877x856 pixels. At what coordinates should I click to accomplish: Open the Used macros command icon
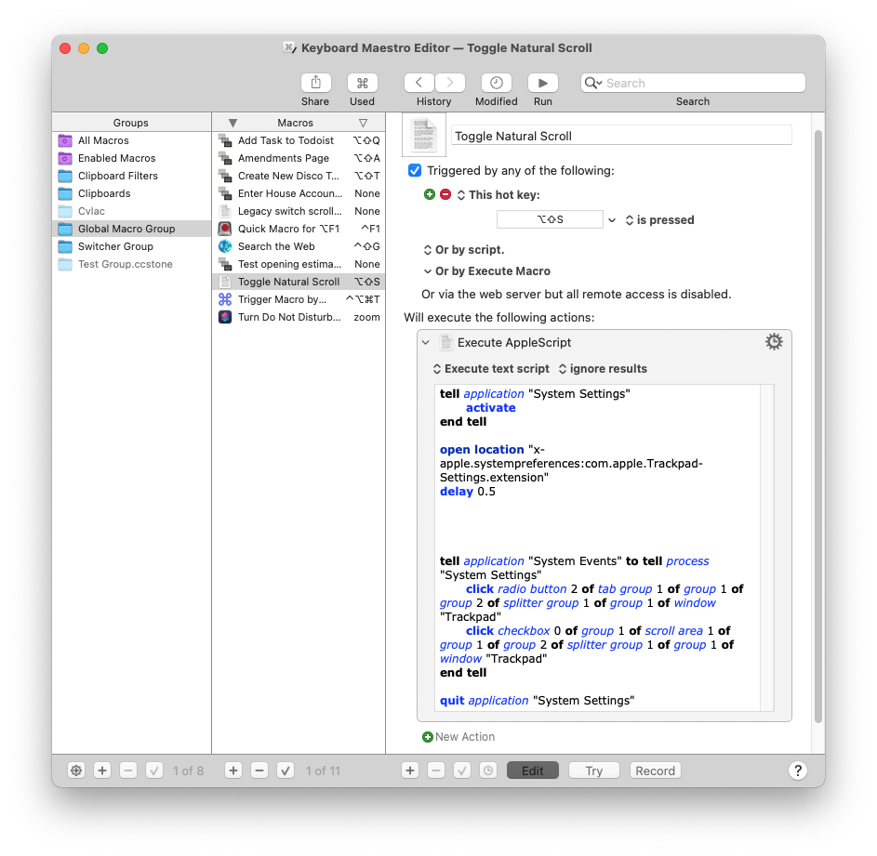coord(362,83)
